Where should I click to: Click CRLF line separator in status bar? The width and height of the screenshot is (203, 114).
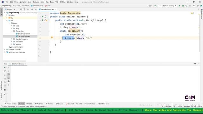pyautogui.click(x=174, y=106)
